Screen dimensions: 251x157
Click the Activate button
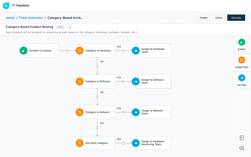[x=236, y=18]
